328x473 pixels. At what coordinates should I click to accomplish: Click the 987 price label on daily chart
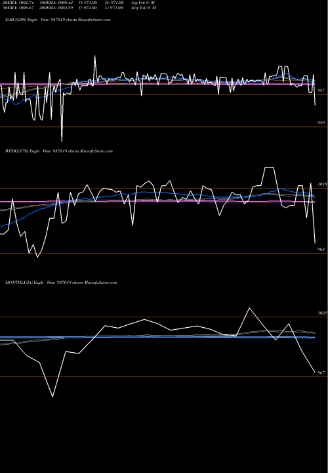pos(321,90)
